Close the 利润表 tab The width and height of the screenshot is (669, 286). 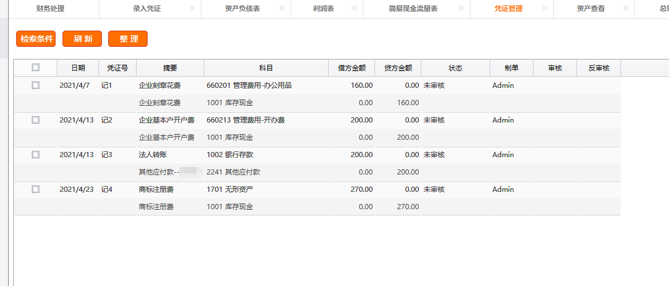coord(354,9)
